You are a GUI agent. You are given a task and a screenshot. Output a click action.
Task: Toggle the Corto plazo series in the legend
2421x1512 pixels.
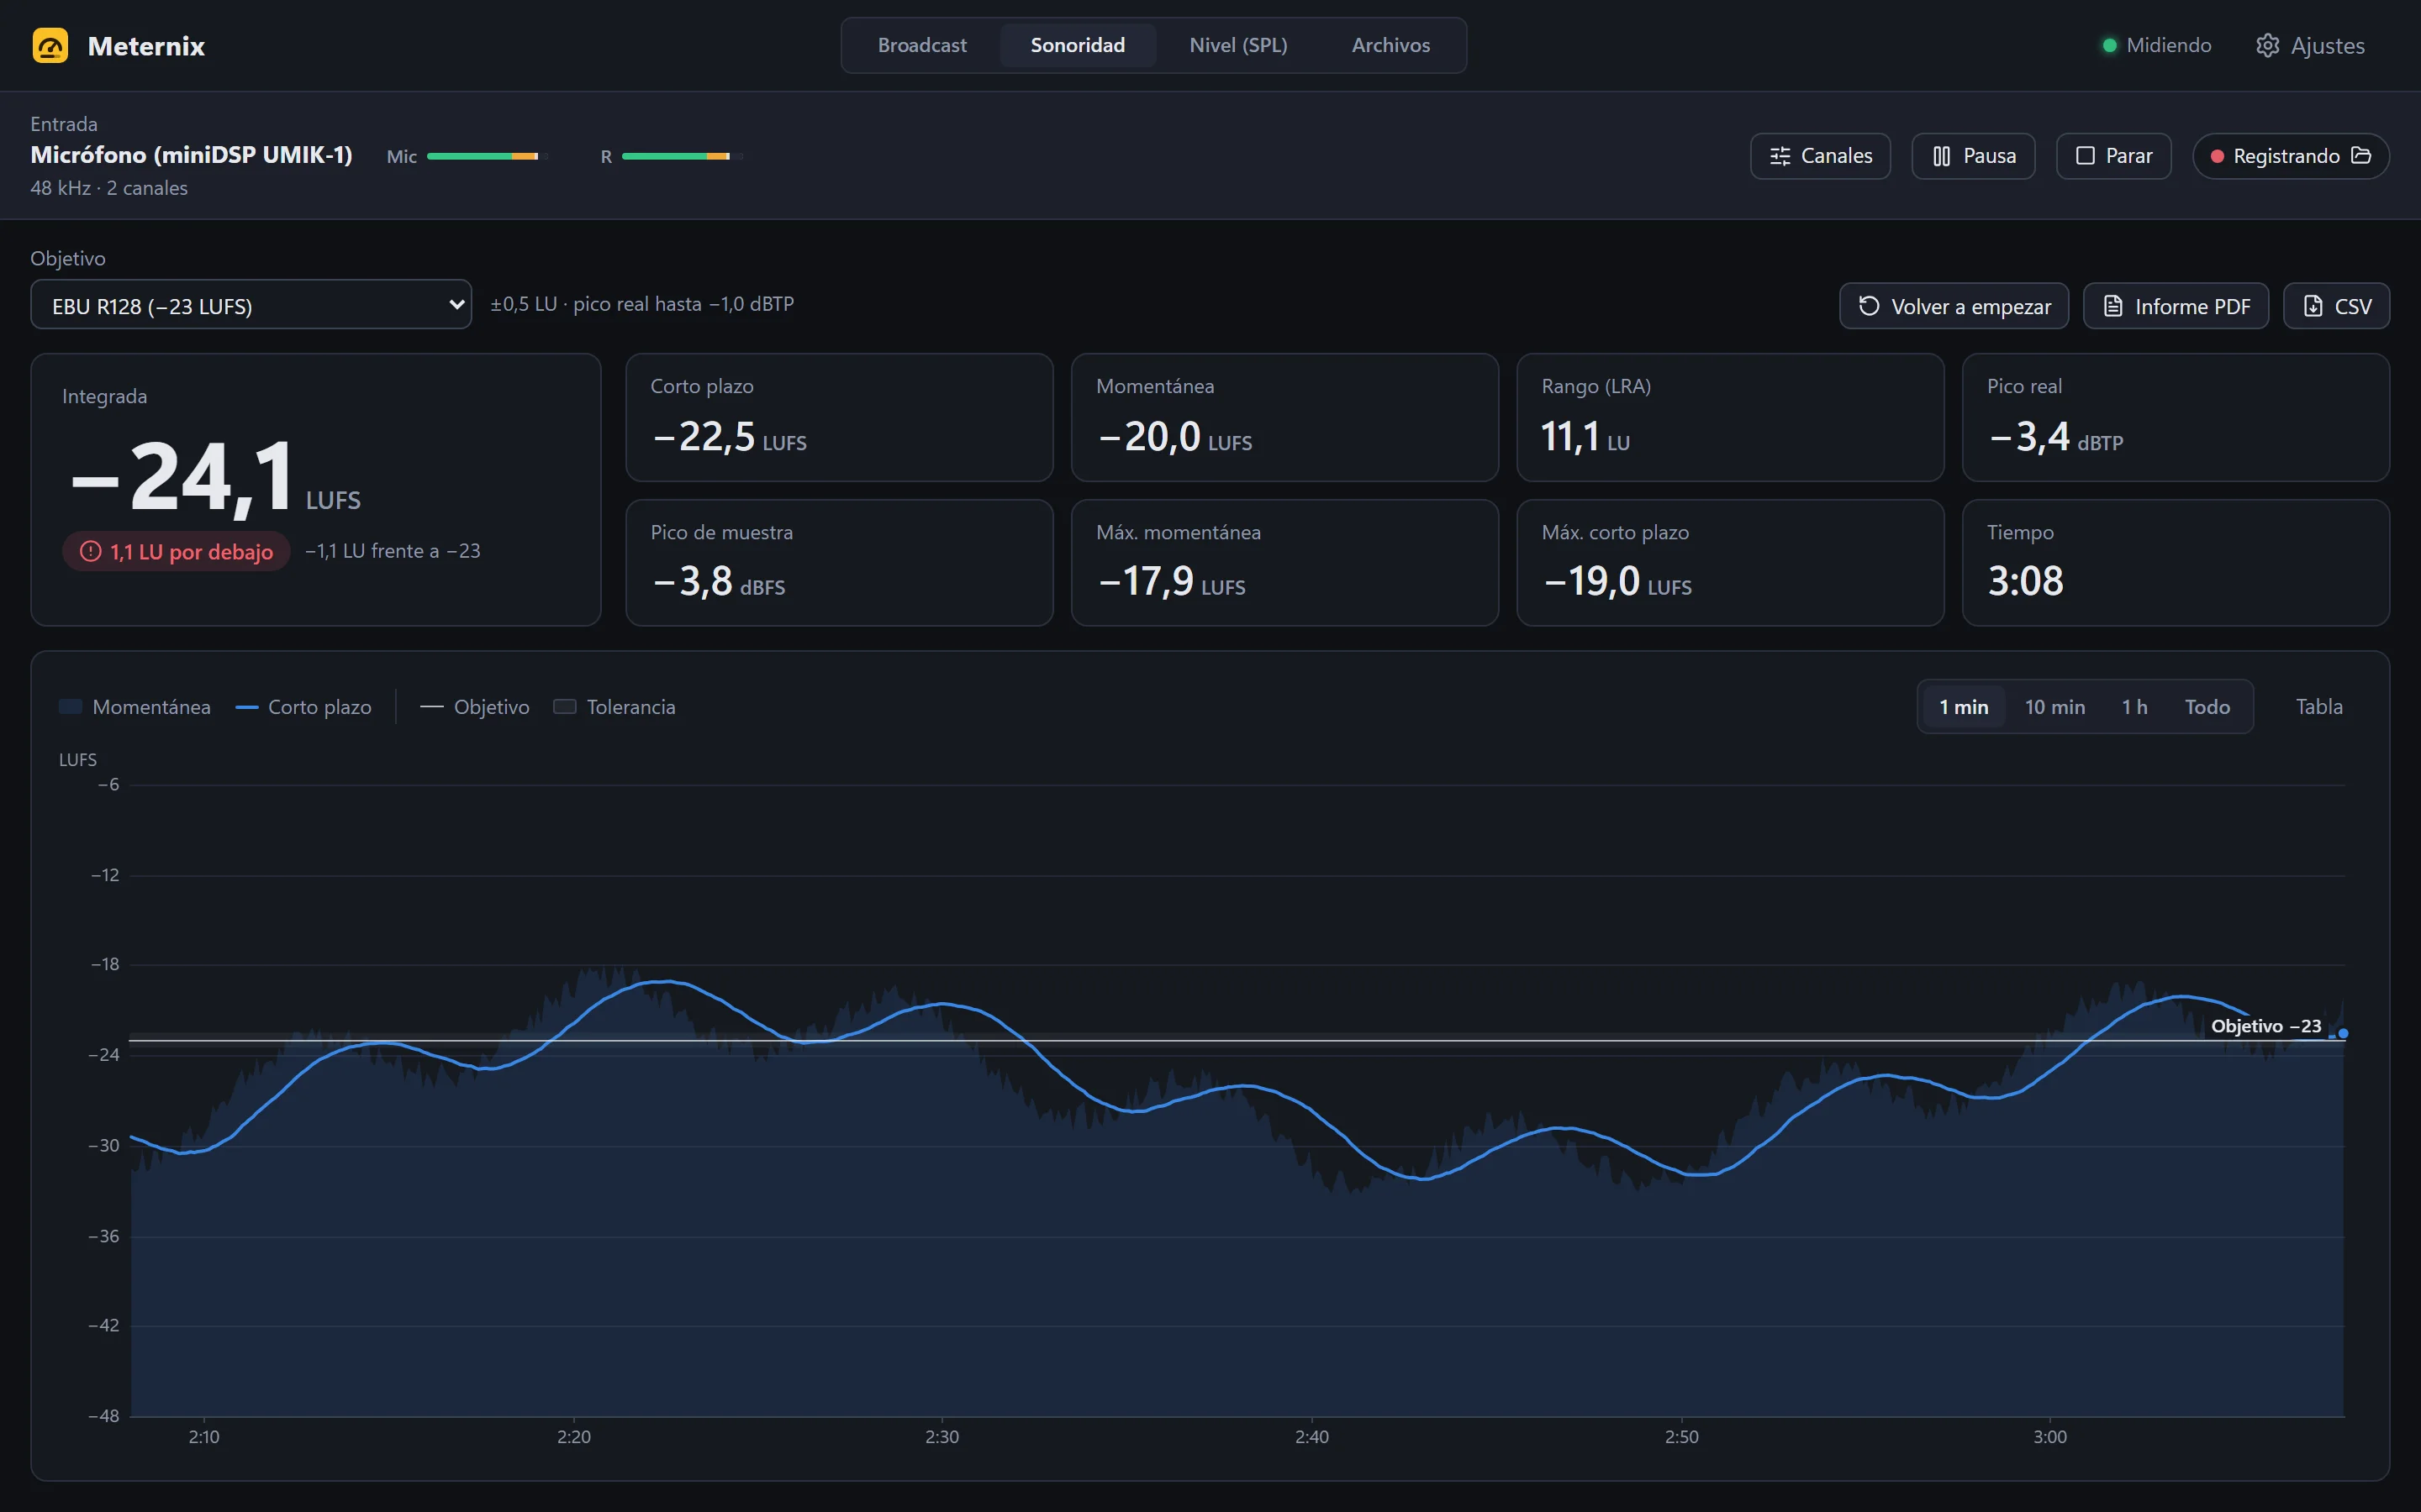(x=303, y=707)
